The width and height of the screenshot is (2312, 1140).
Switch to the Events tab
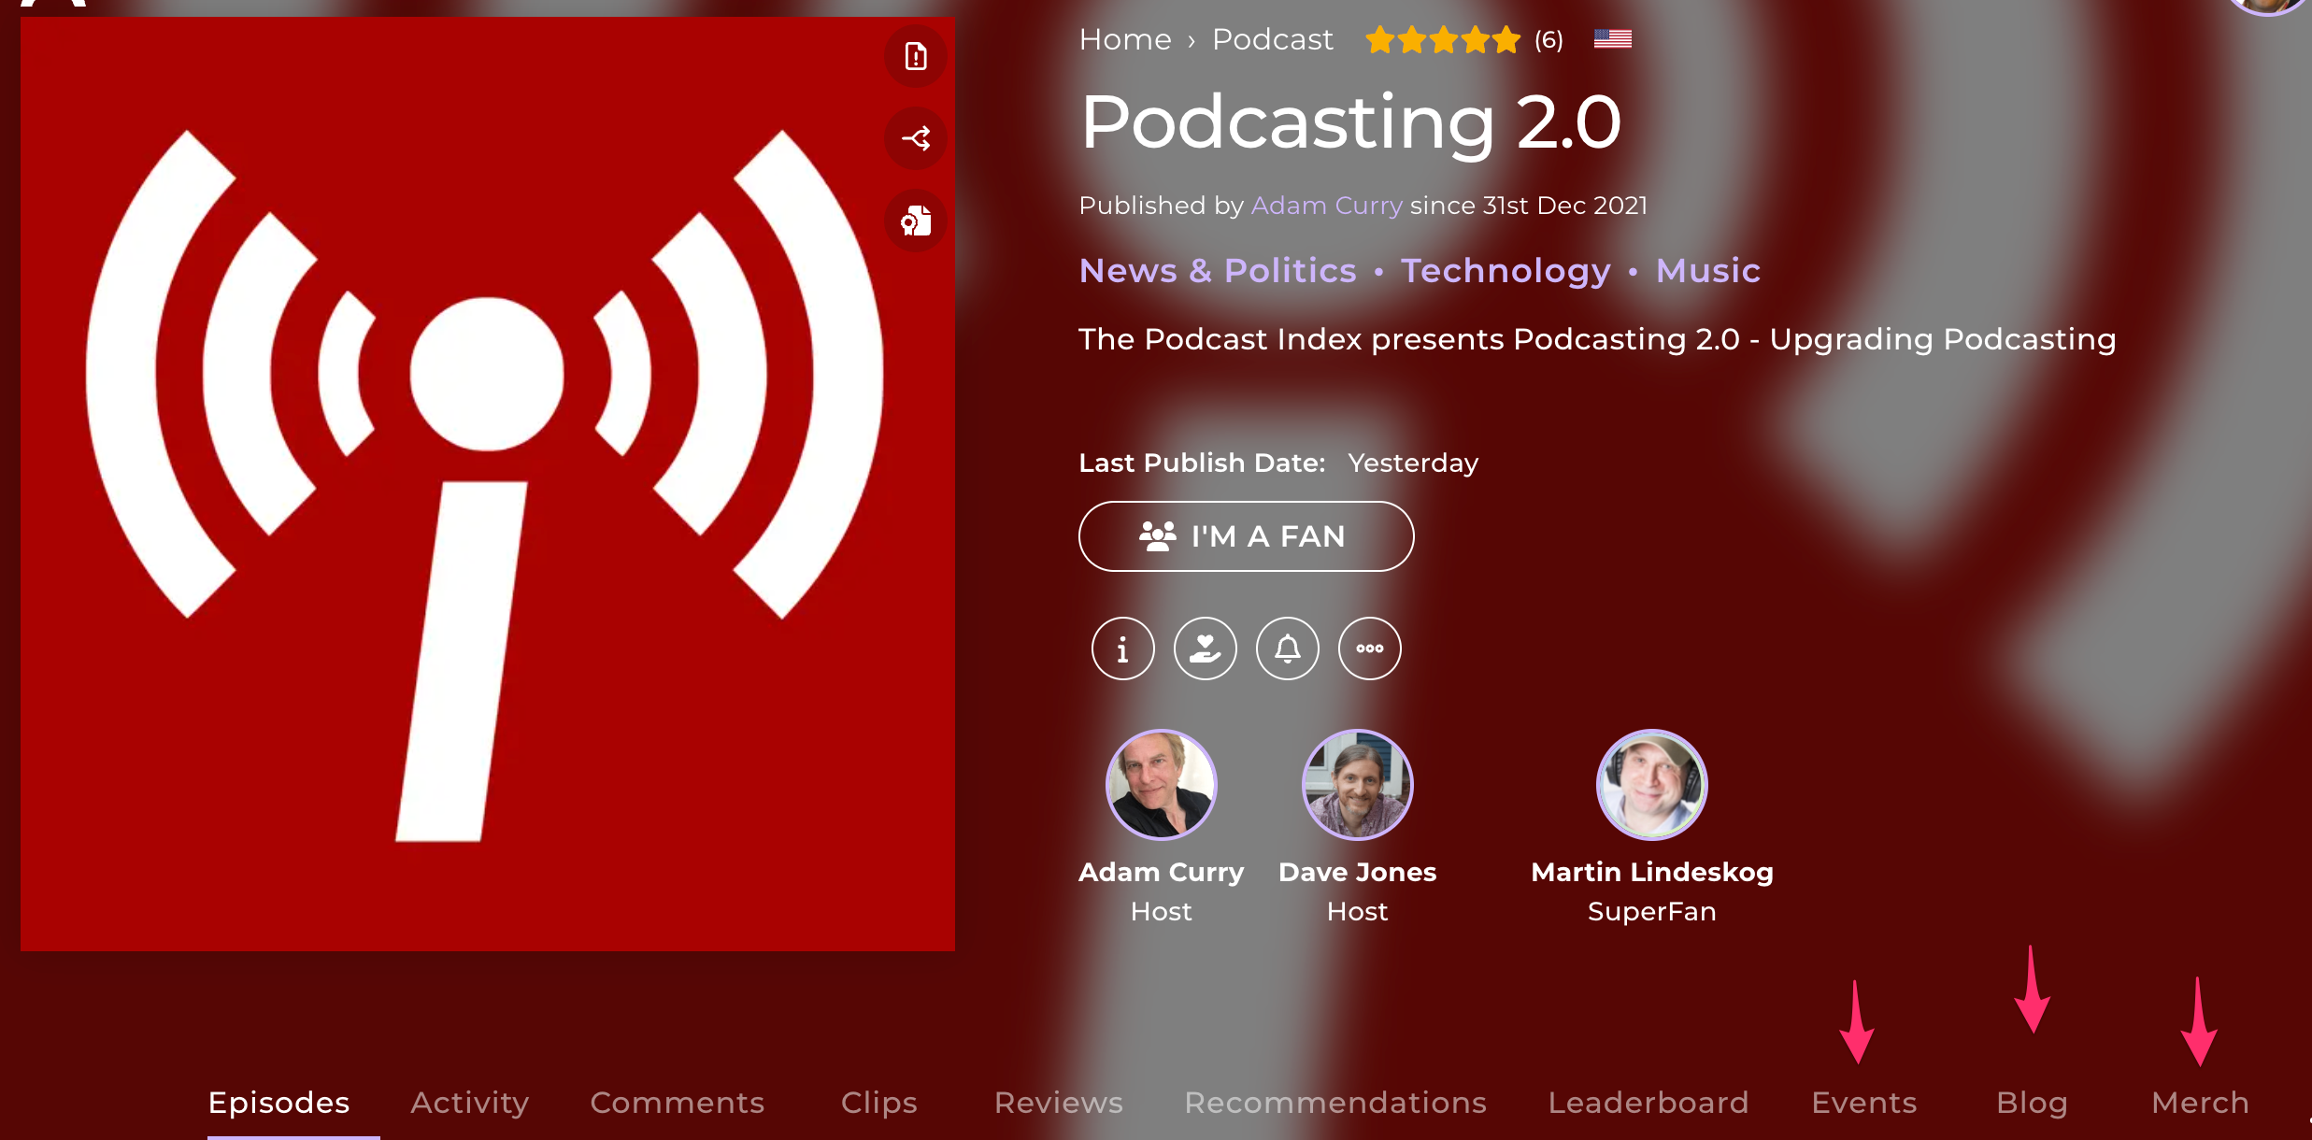(x=1863, y=1103)
